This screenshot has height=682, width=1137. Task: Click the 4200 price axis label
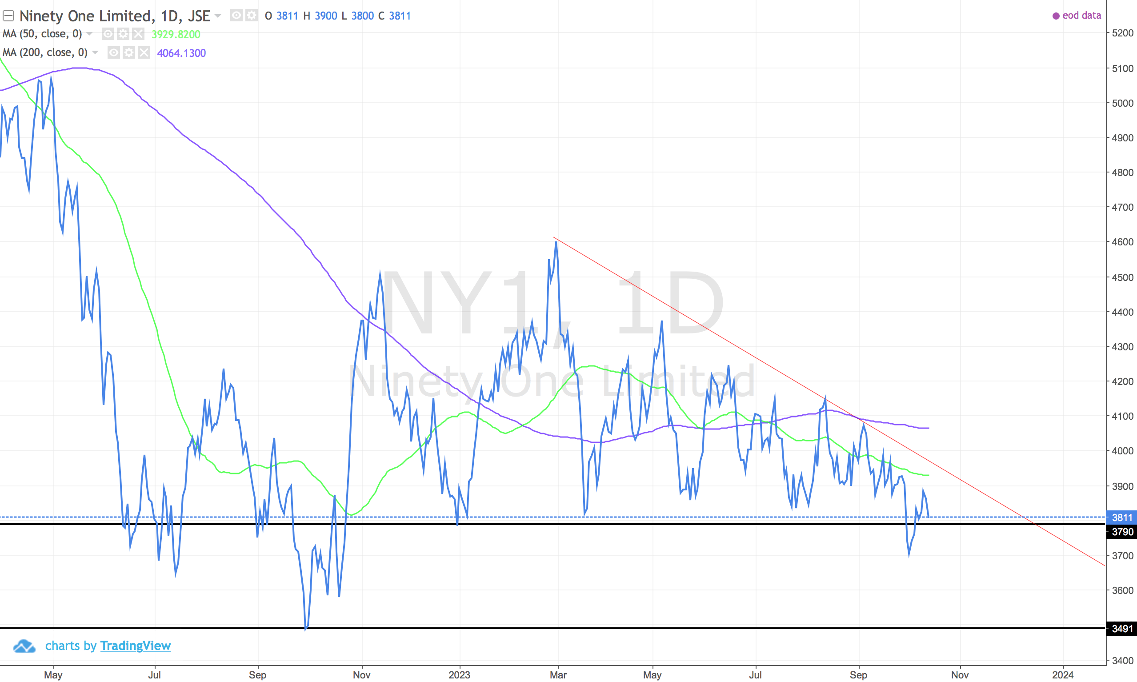(1122, 381)
